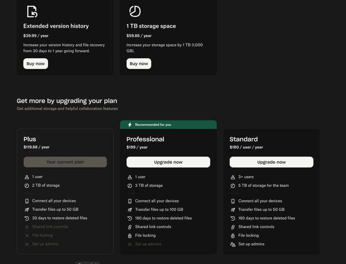346x264 pixels.
Task: Click the 1 TB storage pie chart icon
Action: [135, 11]
